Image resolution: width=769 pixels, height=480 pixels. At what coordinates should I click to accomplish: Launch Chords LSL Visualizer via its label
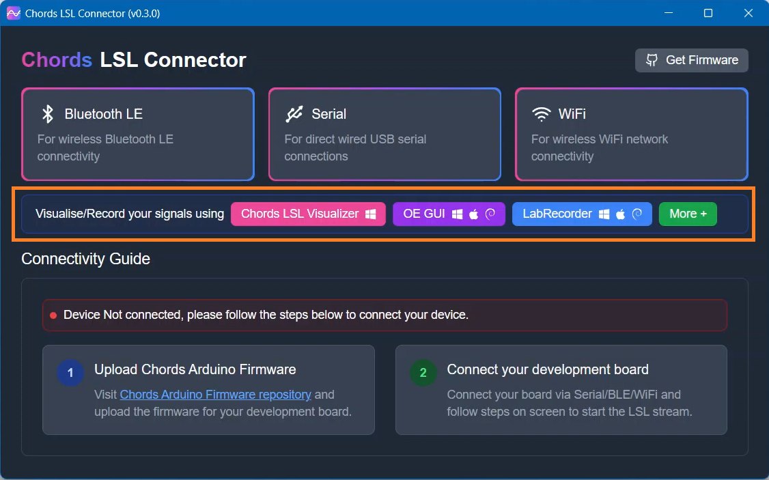click(300, 214)
